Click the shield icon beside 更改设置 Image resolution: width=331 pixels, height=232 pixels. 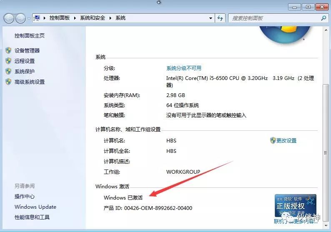[x=273, y=140]
